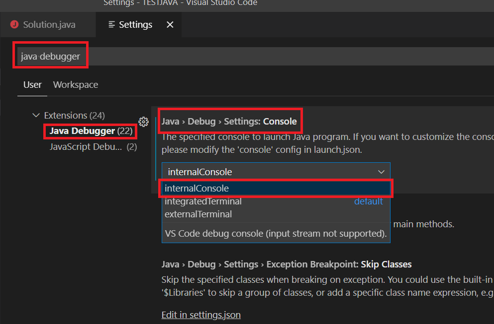Switch to Workspace settings scope
494x324 pixels.
[76, 84]
